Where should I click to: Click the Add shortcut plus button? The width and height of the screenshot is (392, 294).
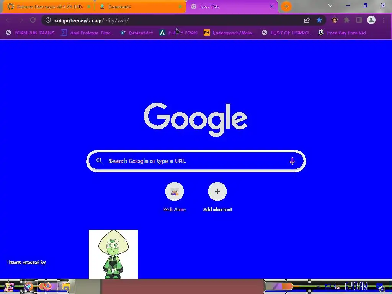(x=217, y=191)
